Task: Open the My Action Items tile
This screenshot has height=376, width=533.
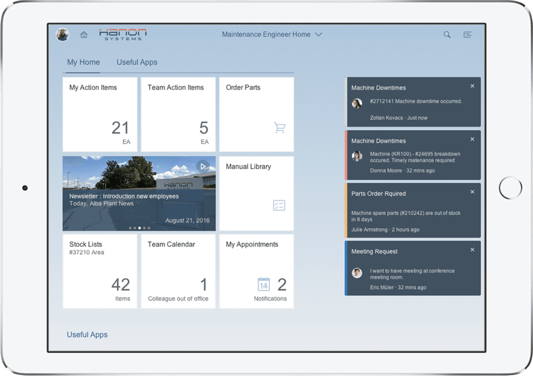Action: [100, 114]
